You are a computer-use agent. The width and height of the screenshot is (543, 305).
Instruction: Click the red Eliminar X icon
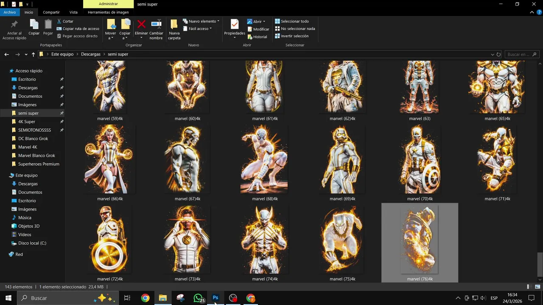click(141, 24)
